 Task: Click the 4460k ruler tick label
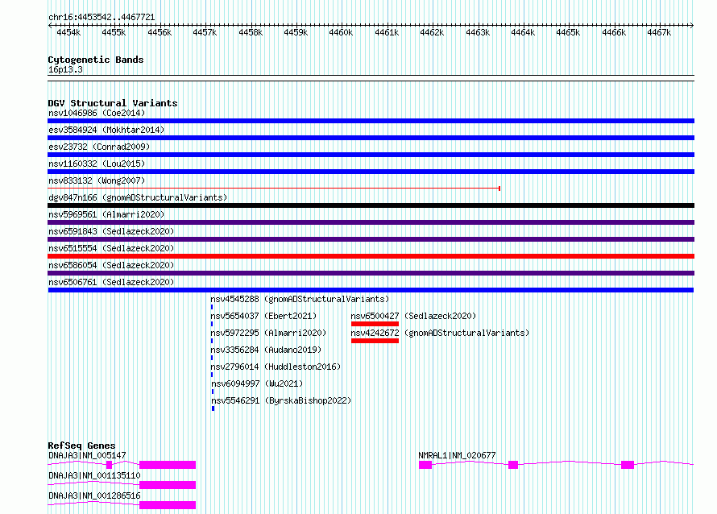pyautogui.click(x=341, y=32)
